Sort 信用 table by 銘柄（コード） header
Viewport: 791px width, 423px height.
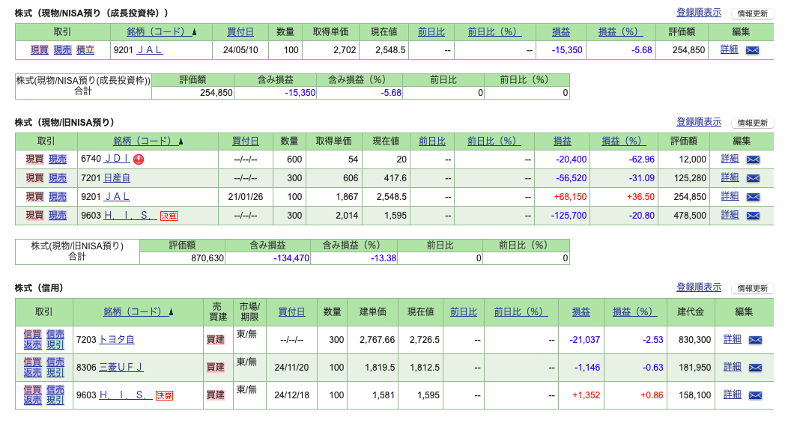coord(139,312)
